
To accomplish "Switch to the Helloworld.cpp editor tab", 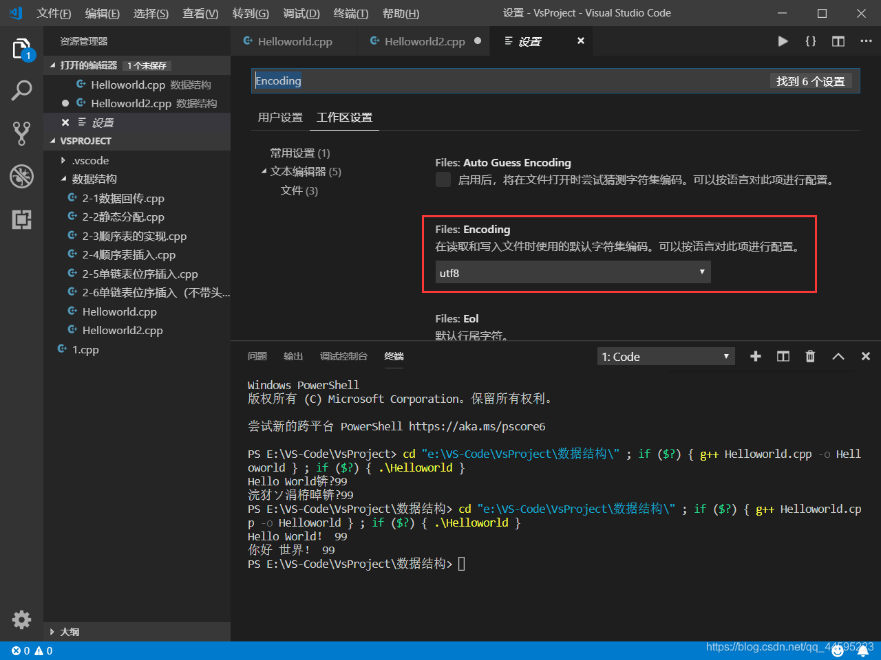I will (x=294, y=41).
